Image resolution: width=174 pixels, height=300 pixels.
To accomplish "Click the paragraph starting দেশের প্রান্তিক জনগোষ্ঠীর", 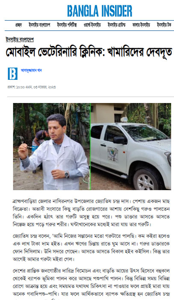I will pos(91,282).
